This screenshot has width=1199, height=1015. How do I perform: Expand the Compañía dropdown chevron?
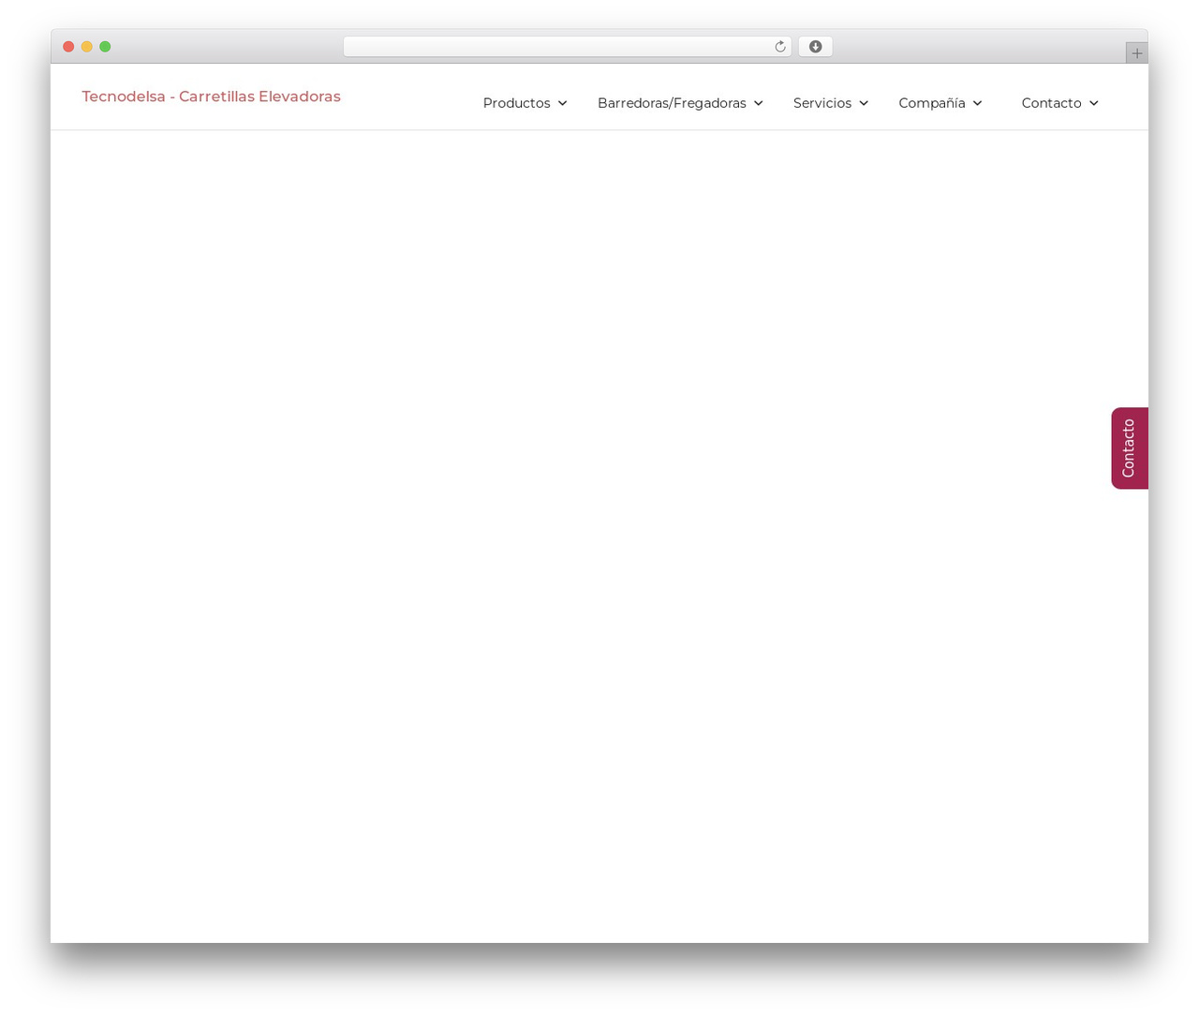(977, 103)
